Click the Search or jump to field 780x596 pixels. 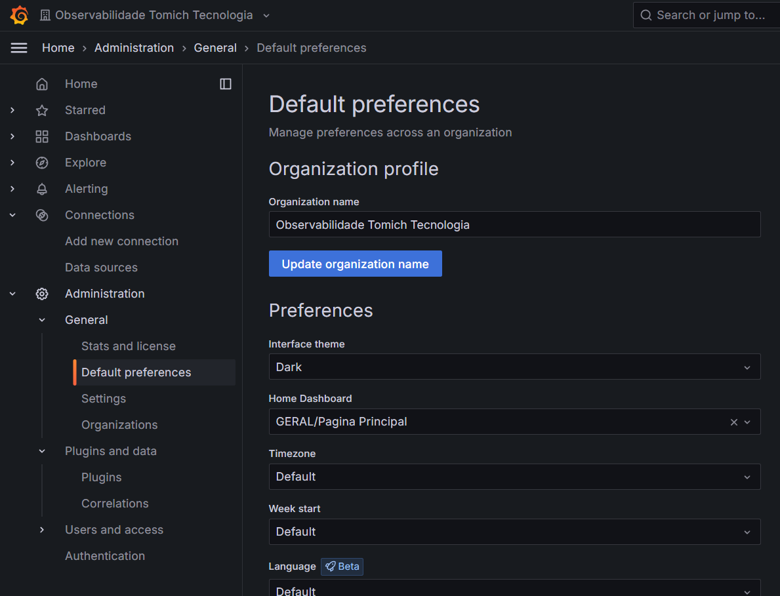(707, 16)
